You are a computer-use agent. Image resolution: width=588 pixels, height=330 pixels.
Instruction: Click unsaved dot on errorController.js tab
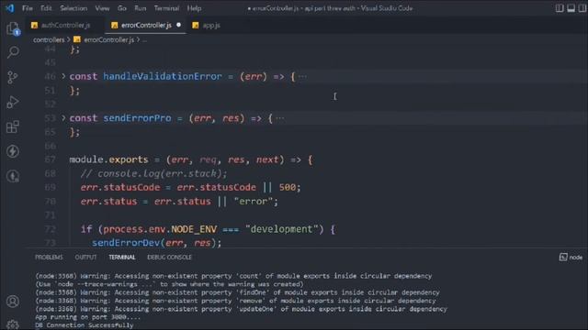[x=178, y=25]
